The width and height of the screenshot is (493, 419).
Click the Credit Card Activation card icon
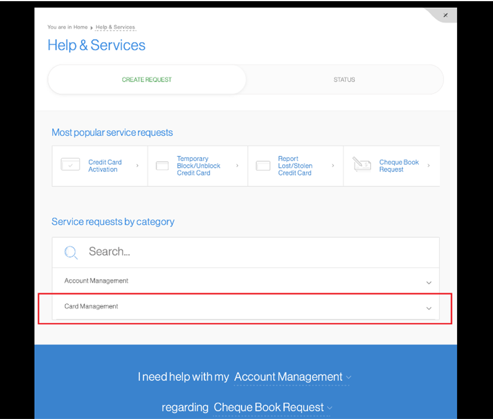70,165
